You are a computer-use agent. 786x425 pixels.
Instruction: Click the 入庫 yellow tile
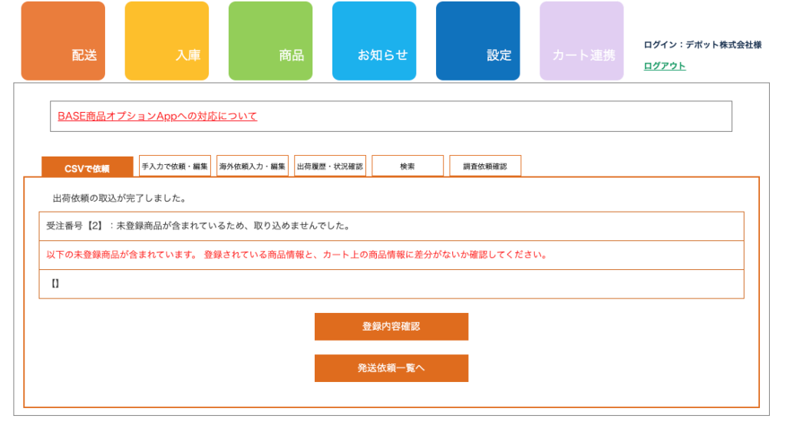(167, 41)
